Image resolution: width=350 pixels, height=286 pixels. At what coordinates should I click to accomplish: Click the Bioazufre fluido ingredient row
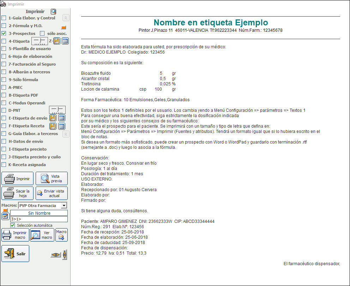pyautogui.click(x=128, y=73)
